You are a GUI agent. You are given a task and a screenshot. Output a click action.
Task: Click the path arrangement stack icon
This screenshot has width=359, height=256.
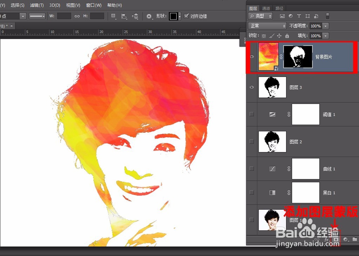tap(135, 16)
